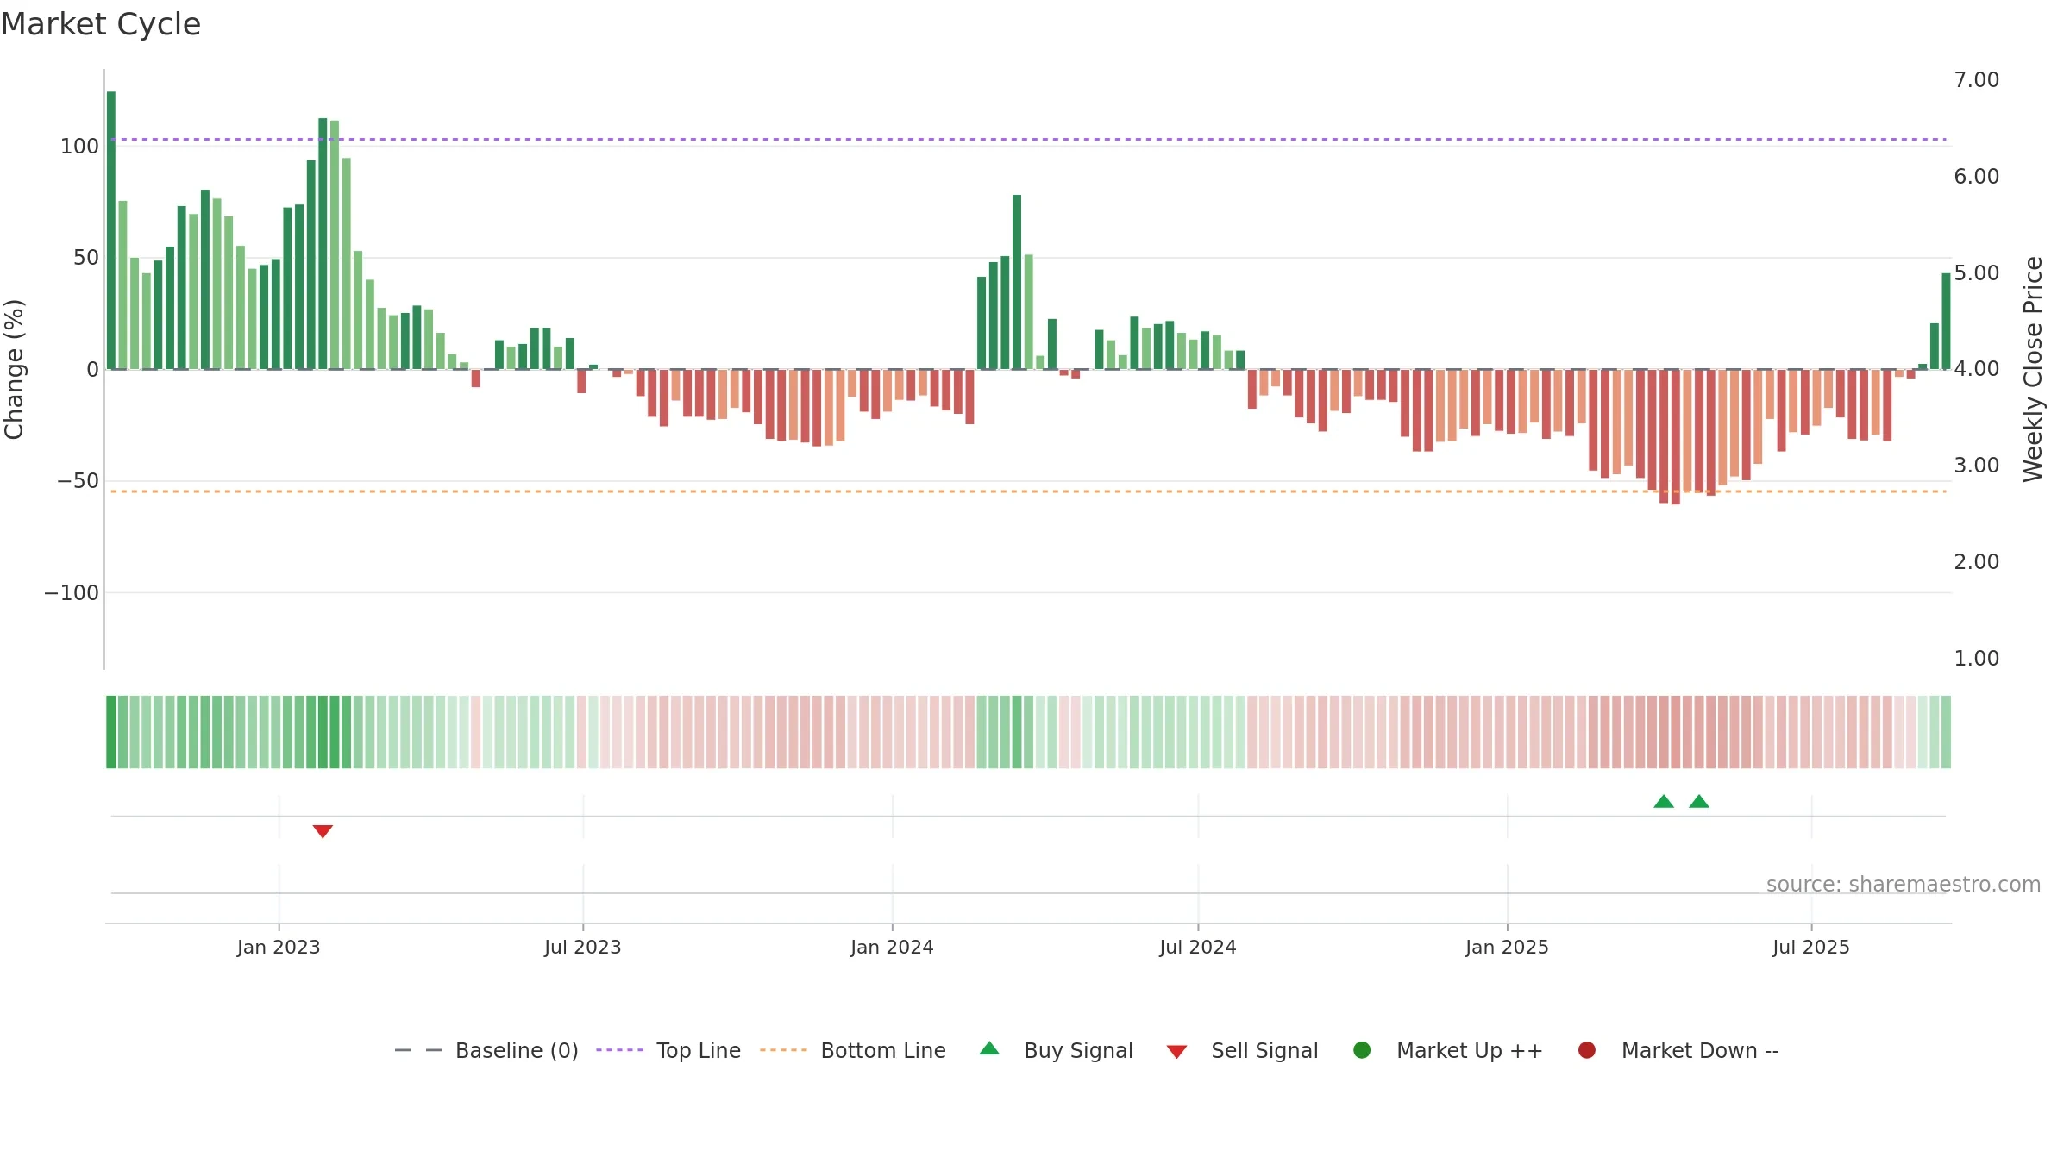The width and height of the screenshot is (2070, 1164).
Task: Click the 1.00 tick on right axis
Action: (x=1976, y=659)
